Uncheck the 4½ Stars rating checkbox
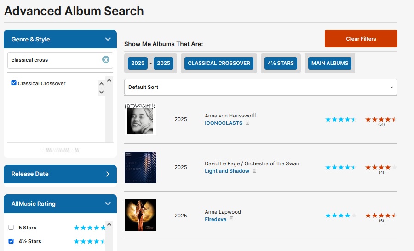 click(x=11, y=241)
